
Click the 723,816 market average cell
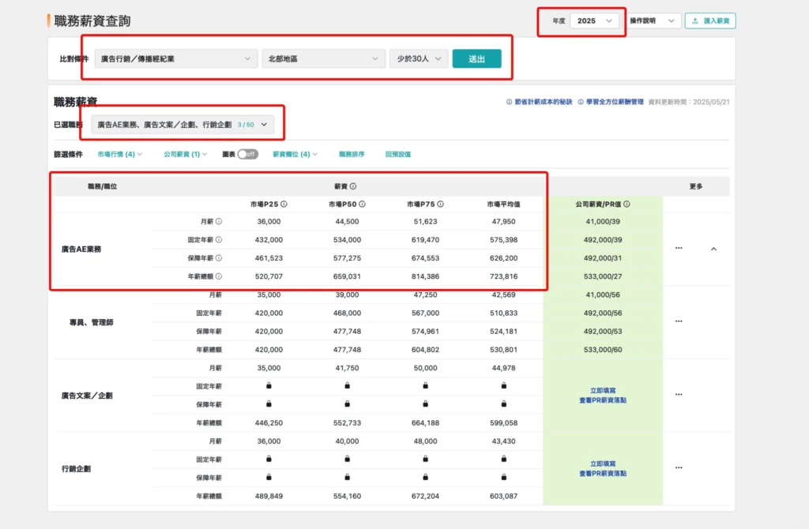503,276
